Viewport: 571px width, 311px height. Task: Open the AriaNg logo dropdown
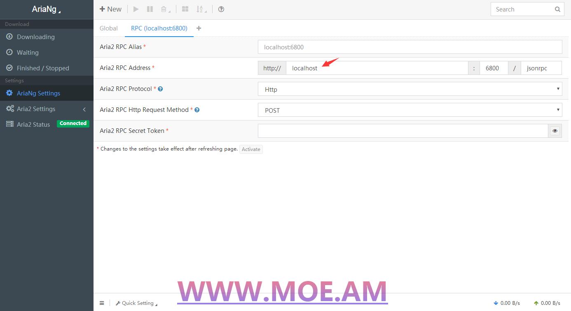click(47, 9)
